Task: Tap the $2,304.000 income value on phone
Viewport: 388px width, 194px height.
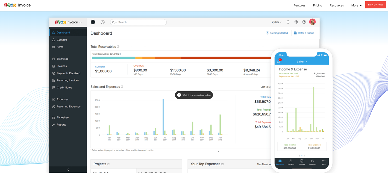Action: (319, 74)
